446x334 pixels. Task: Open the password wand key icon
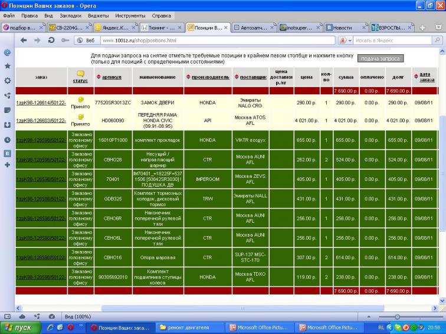65,40
